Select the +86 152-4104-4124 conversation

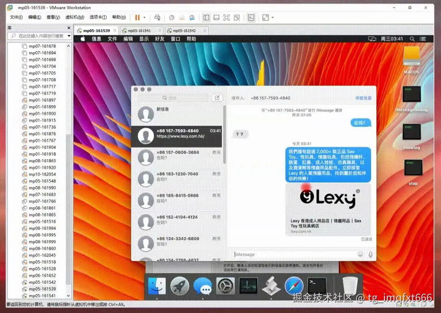tap(177, 223)
